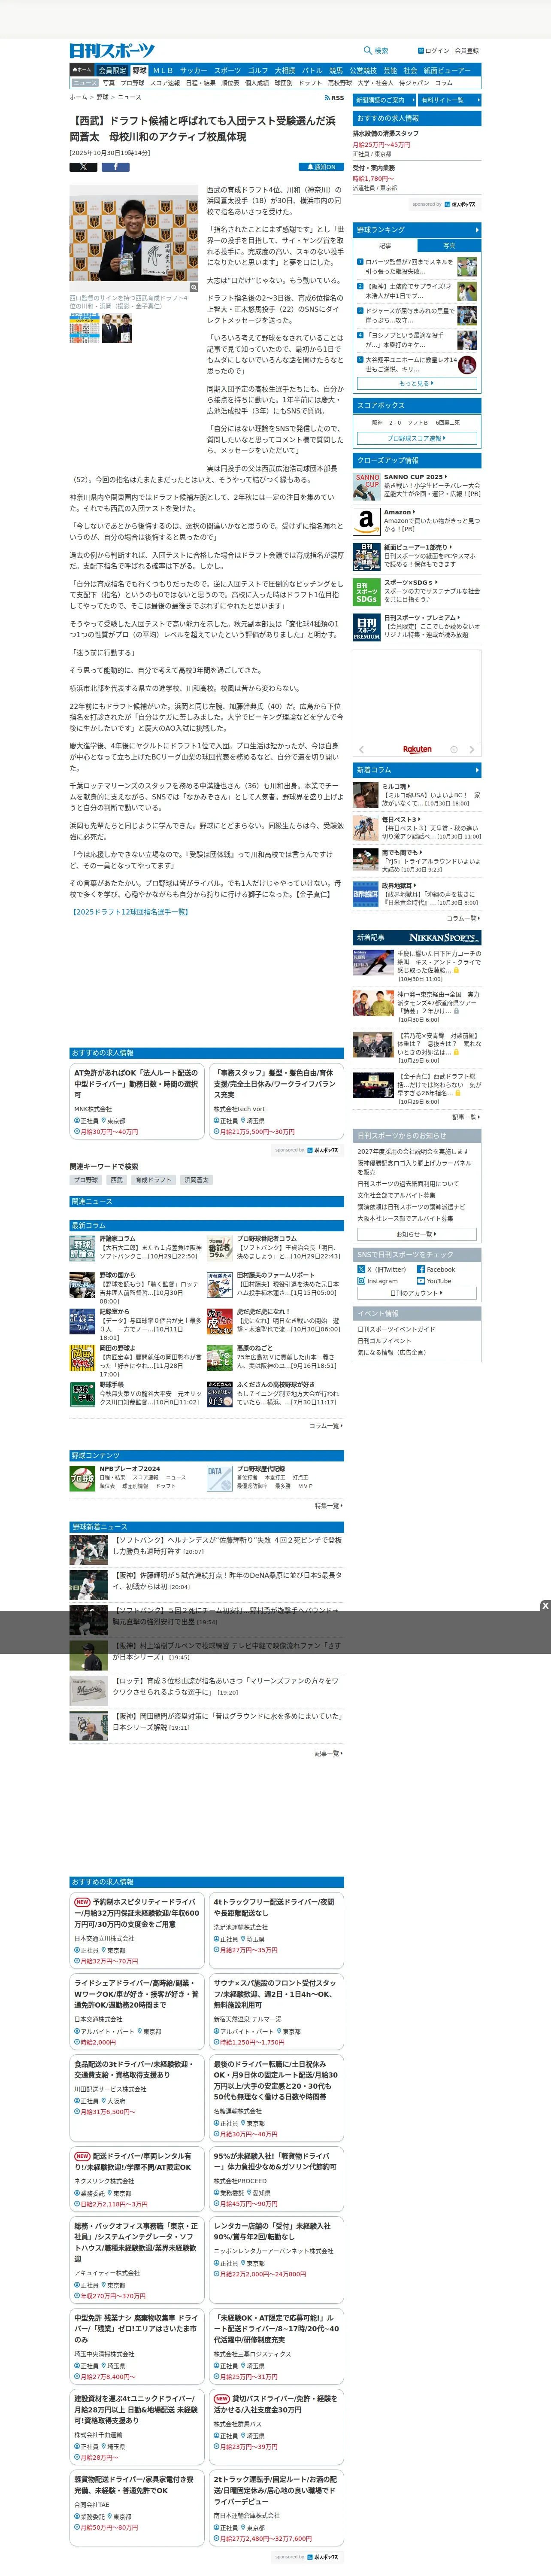The image size is (551, 2576).
Task: Click the 会員登録 link
Action: coord(467,51)
